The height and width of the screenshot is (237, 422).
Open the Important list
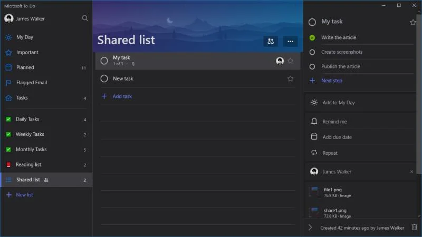click(46, 52)
